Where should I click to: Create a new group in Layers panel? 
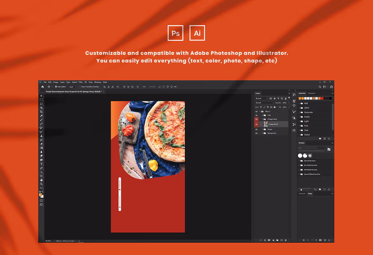[277, 240]
